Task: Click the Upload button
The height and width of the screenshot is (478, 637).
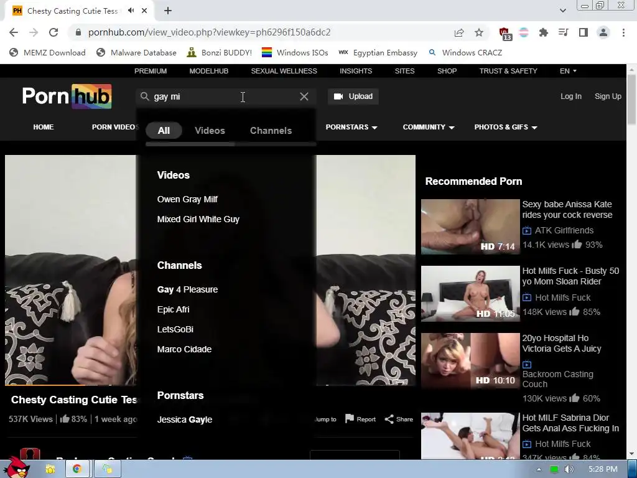Action: pos(353,96)
